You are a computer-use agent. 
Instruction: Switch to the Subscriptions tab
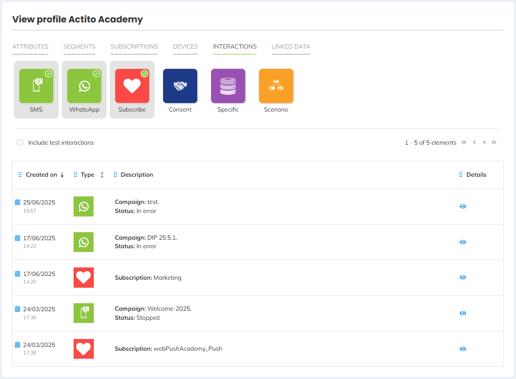[134, 47]
